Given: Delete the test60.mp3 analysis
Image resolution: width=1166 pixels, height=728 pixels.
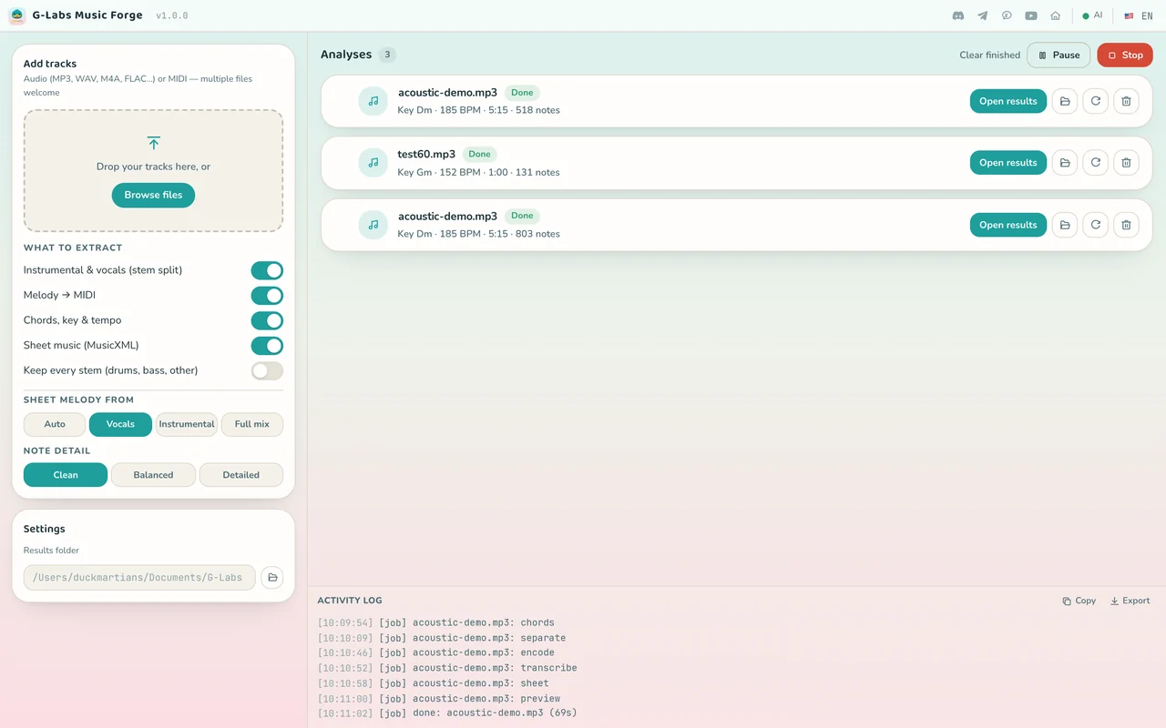Looking at the screenshot, I should point(1126,163).
